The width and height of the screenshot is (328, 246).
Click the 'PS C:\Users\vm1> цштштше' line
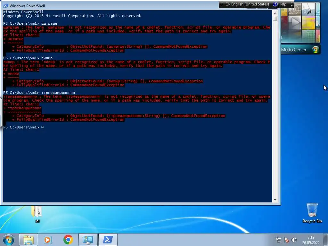point(30,23)
